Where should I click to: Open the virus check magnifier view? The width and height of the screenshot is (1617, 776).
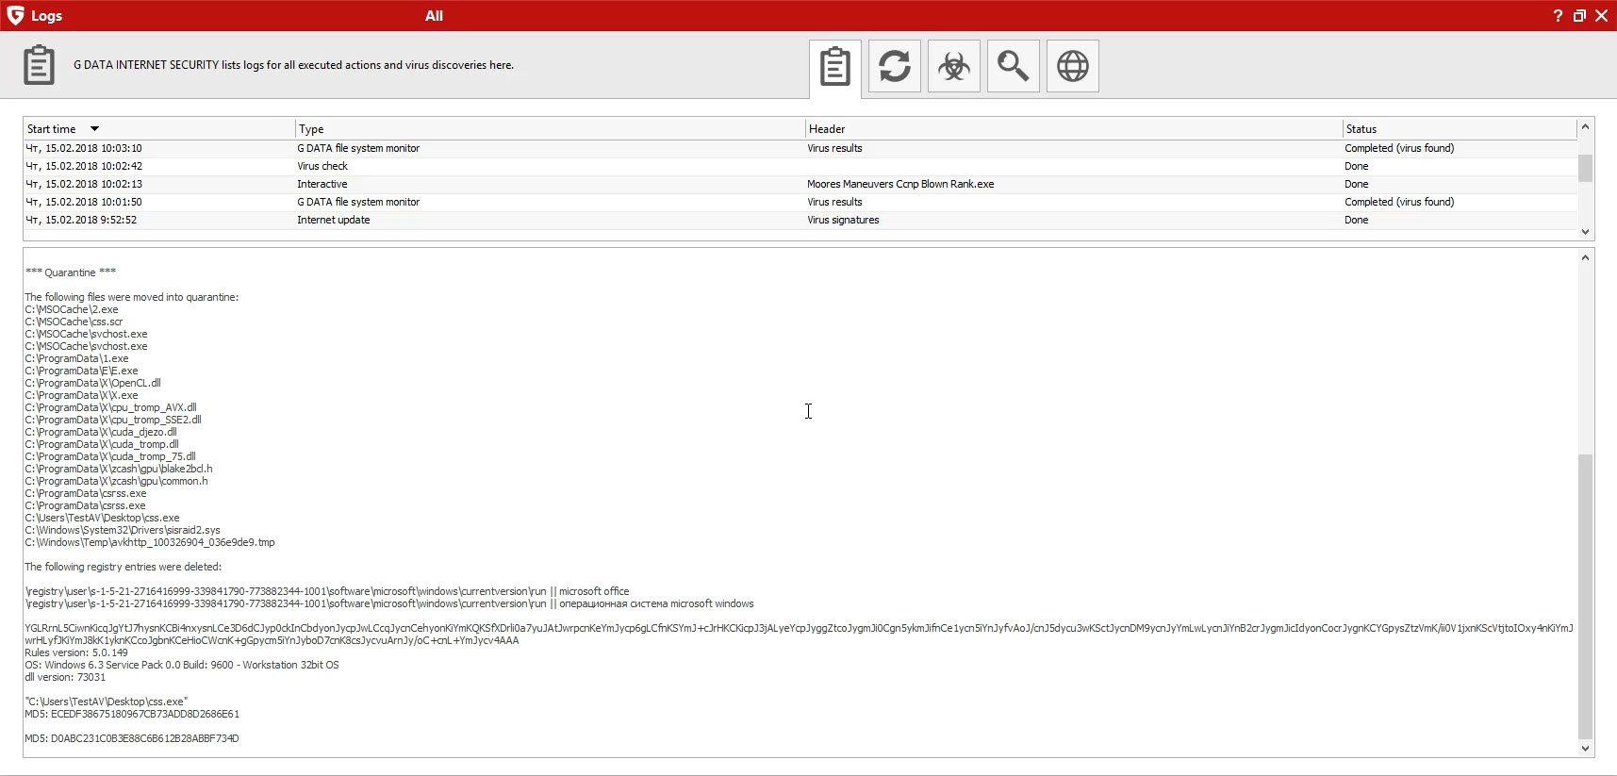click(x=1014, y=66)
